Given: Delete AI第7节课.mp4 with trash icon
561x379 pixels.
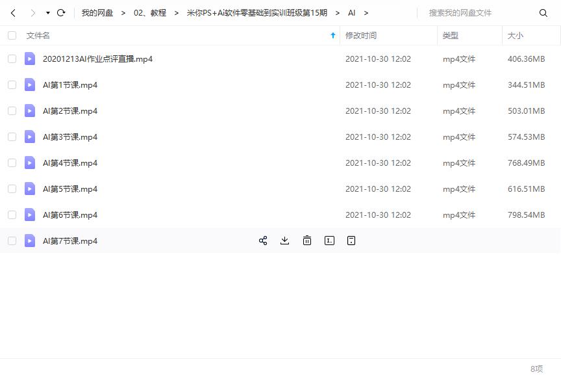Looking at the screenshot, I should (307, 241).
